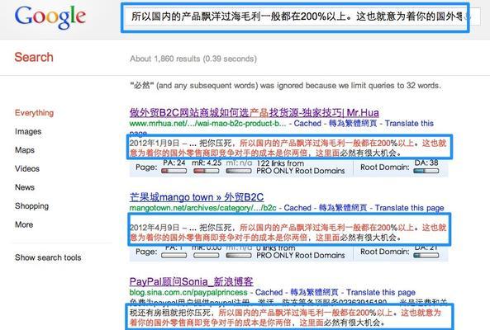
Task: Click the blog.sina.com.cn/paypalprincess URL text
Action: click(x=188, y=292)
